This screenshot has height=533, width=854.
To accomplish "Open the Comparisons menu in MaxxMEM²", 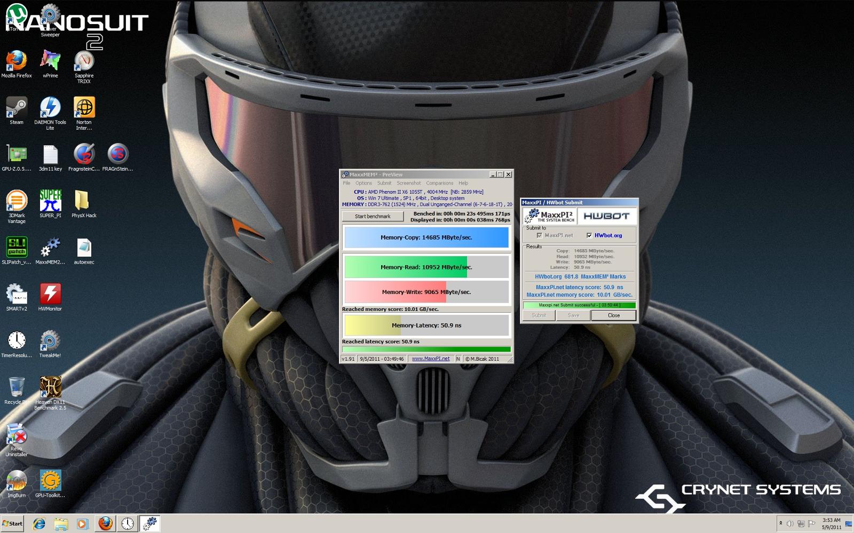I will click(440, 183).
